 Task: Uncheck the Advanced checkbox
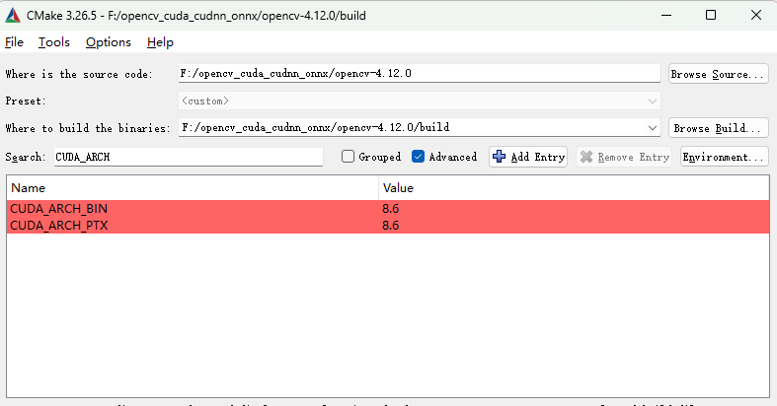[x=419, y=157]
